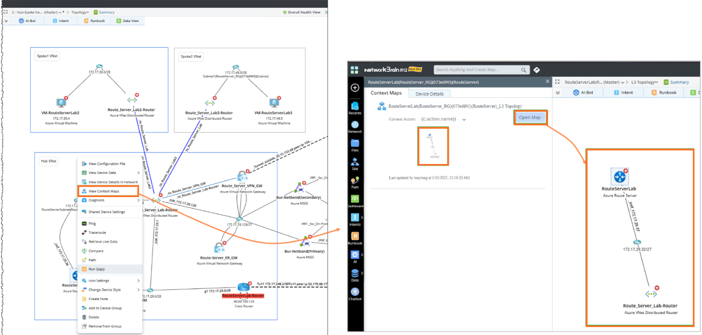Open the Chatbot sidebar icon
The width and height of the screenshot is (702, 335).
point(355,294)
